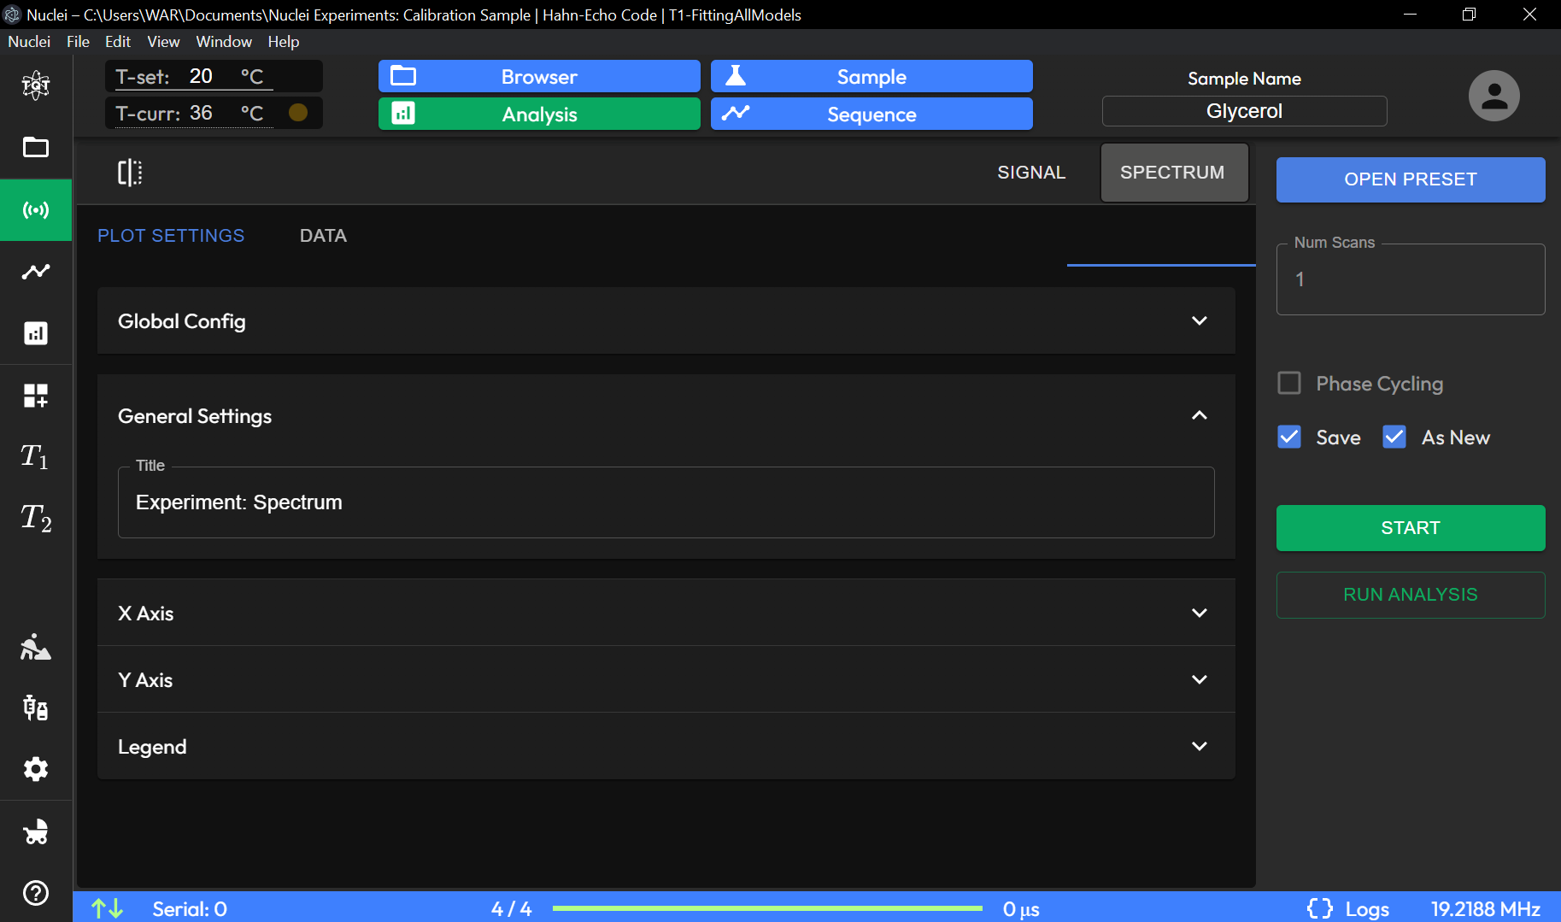Select the DATA tab
The height and width of the screenshot is (922, 1561).
(323, 236)
